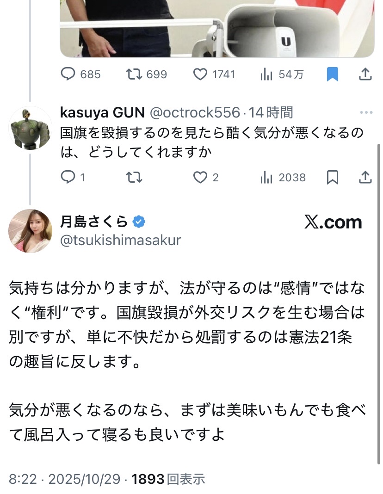Open 月島さくら's profile picture
383x494 pixels.
[31, 230]
